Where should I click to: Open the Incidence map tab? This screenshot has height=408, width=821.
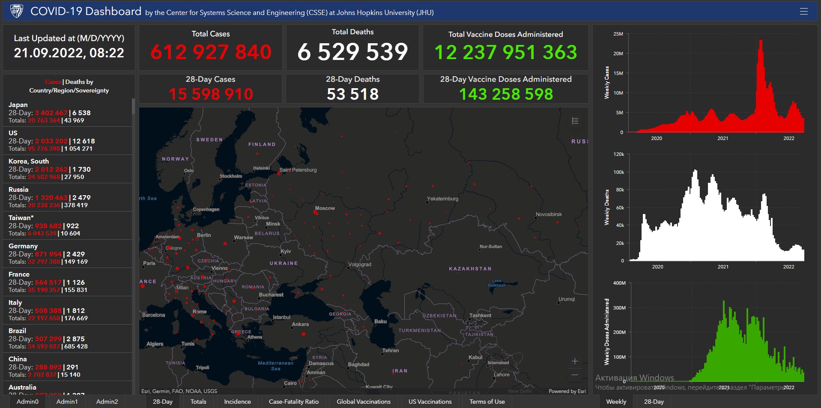pos(237,402)
